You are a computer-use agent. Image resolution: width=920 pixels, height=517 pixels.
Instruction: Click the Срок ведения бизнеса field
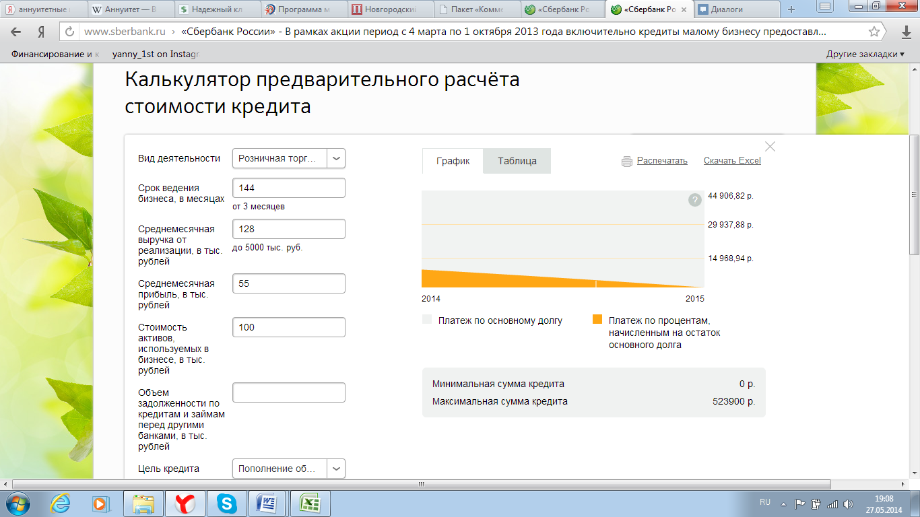(289, 188)
